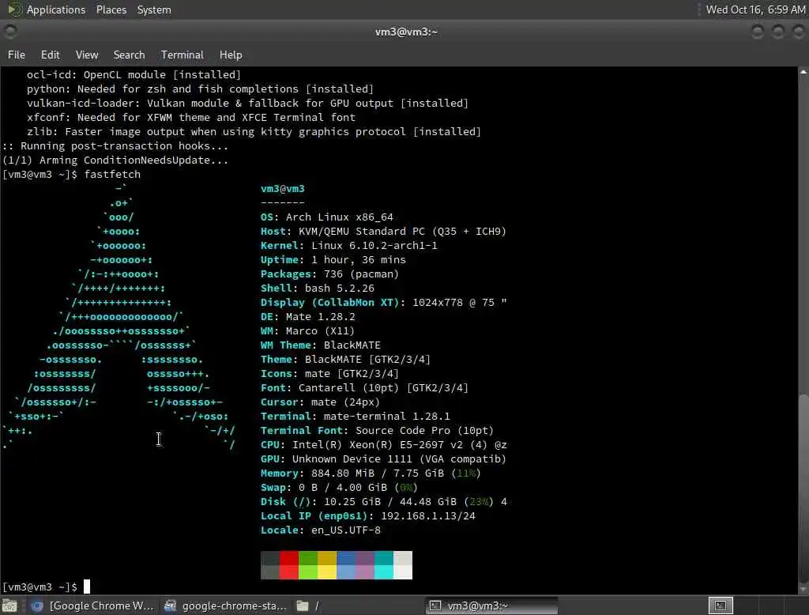Click the workspace switcher in bottom panel
809x615 pixels.
coord(721,606)
